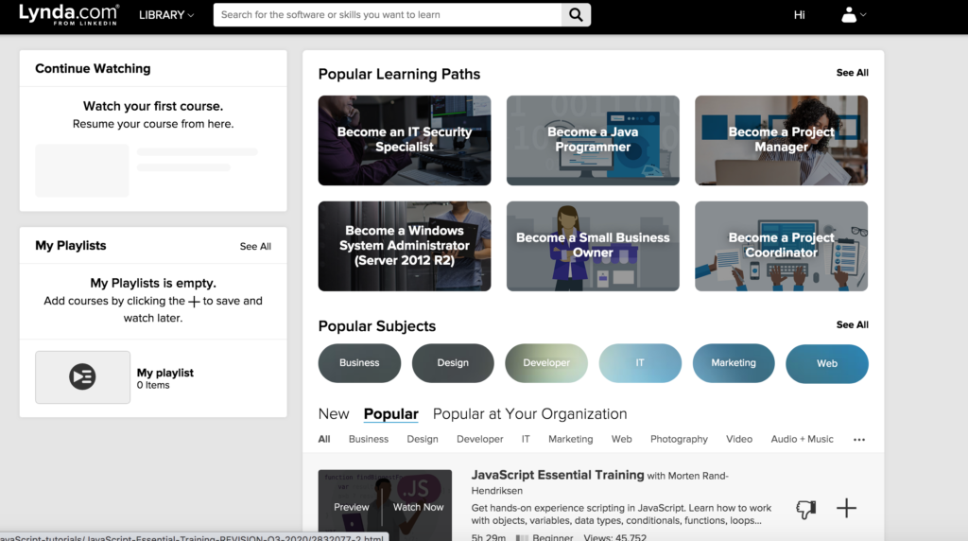The height and width of the screenshot is (541, 968).
Task: Choose the Marketing subject pill
Action: [x=734, y=363]
